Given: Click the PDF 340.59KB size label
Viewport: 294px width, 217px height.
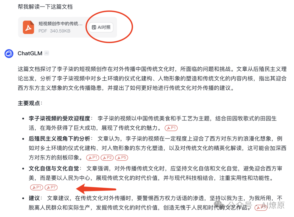Looking at the screenshot, I should (x=54, y=31).
